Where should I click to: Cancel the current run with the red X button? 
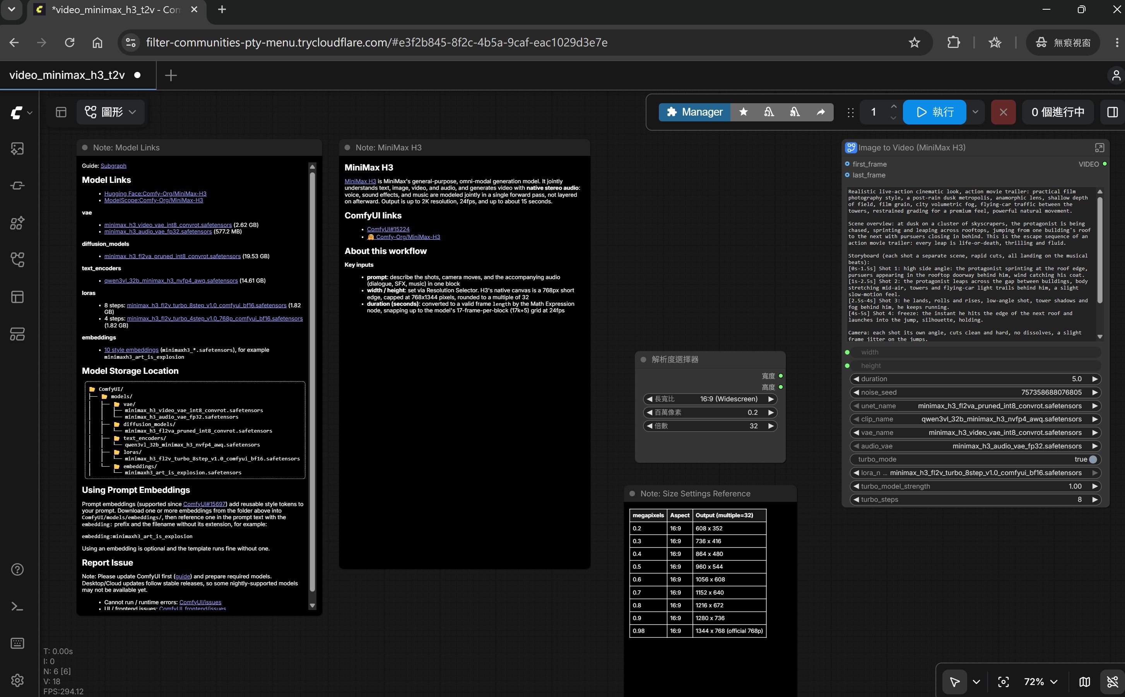point(1003,112)
